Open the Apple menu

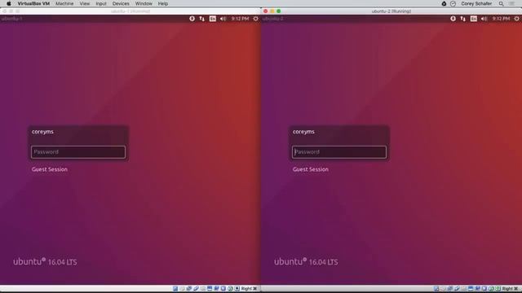9,3
